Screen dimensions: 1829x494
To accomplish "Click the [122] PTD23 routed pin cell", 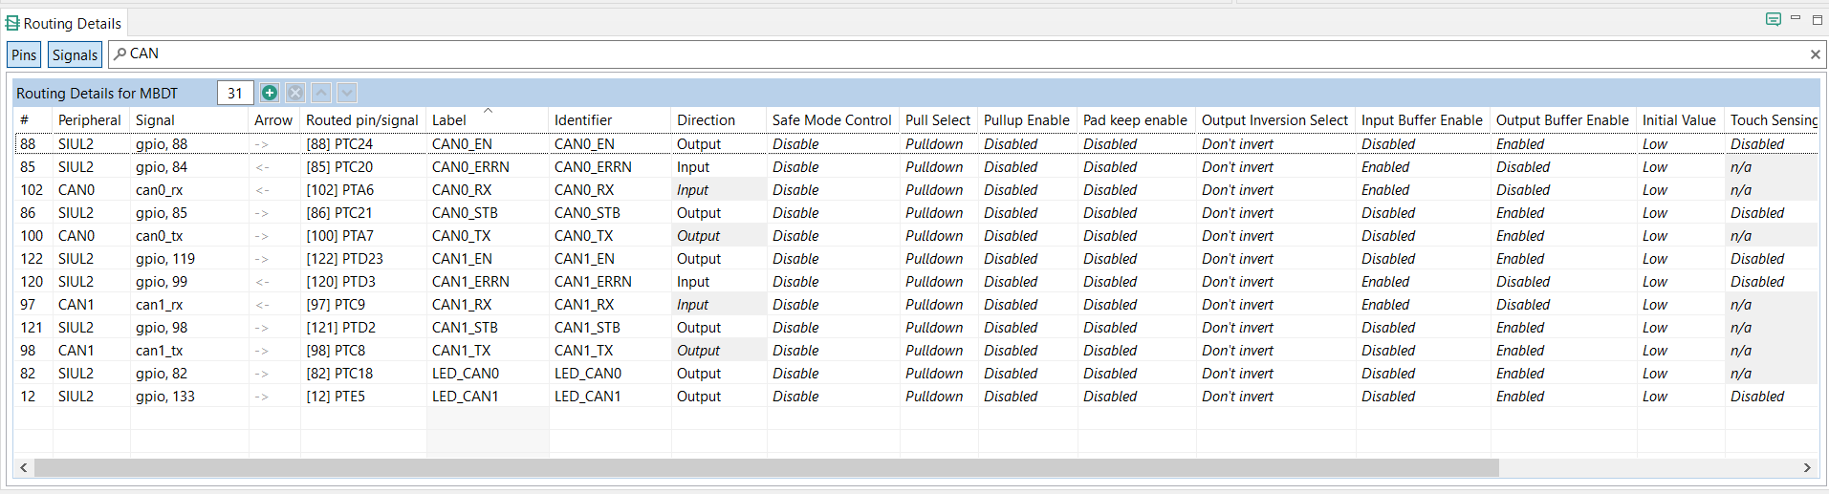I will point(363,259).
